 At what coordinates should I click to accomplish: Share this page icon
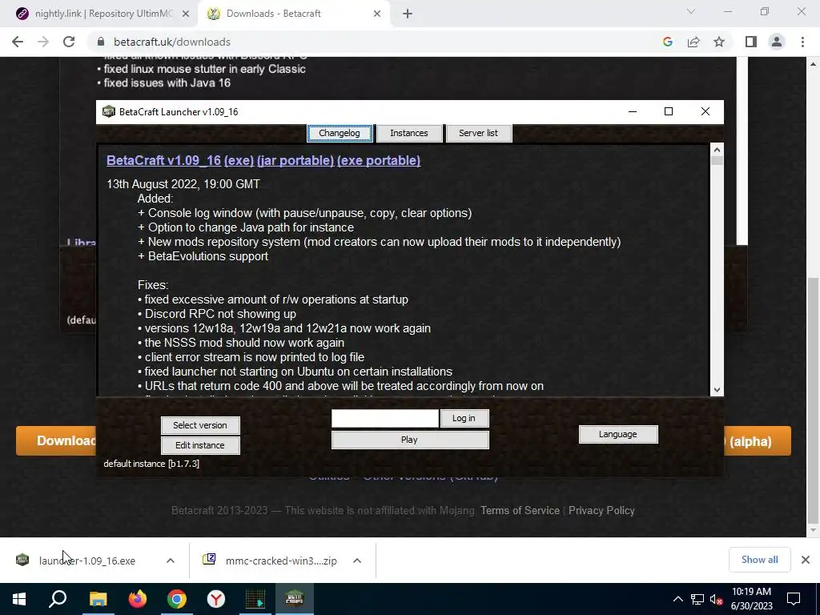click(693, 42)
